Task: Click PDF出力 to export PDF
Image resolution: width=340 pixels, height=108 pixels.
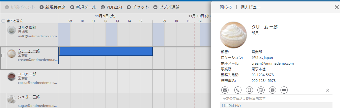Action: pyautogui.click(x=112, y=7)
